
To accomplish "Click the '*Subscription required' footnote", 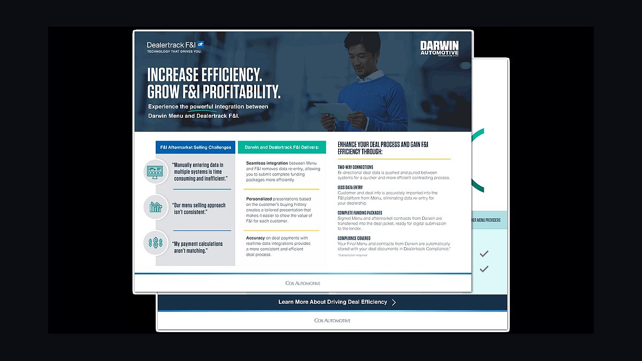I will point(353,256).
